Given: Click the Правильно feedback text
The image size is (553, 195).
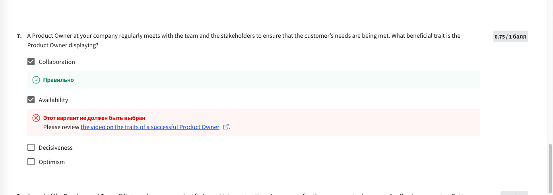Looking at the screenshot, I should [58, 80].
